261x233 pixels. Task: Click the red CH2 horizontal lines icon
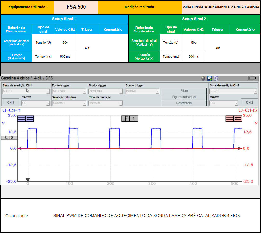[x=230, y=119]
